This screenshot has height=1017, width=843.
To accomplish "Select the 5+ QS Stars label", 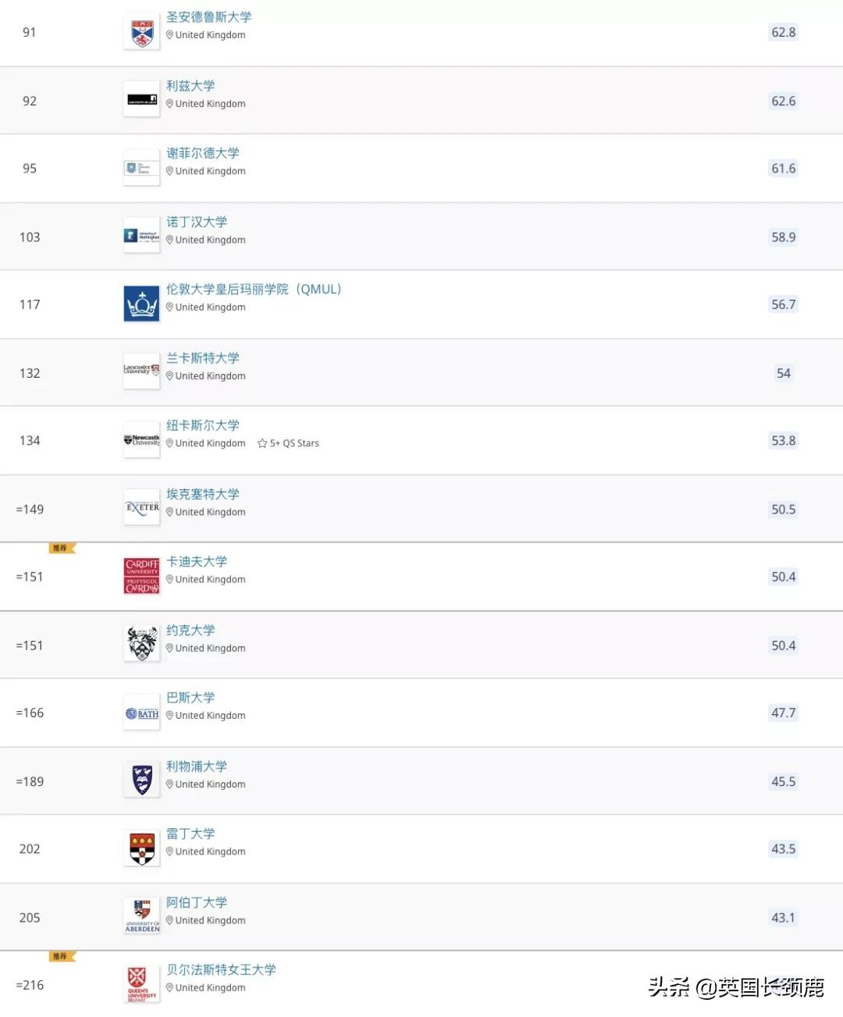I will pos(294,443).
